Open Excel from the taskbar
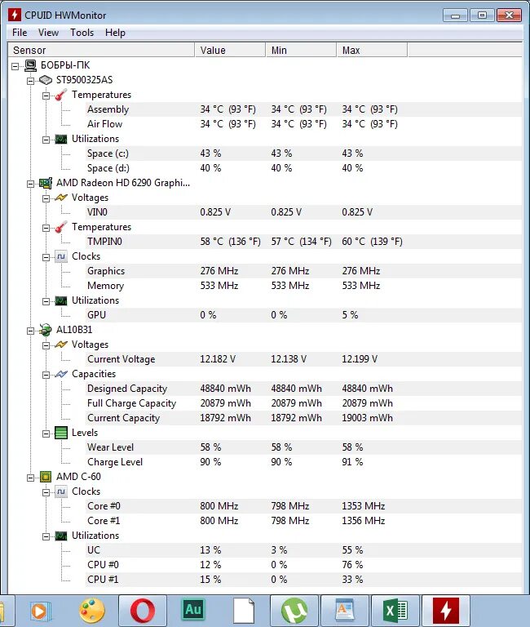530x627 pixels. (x=395, y=611)
